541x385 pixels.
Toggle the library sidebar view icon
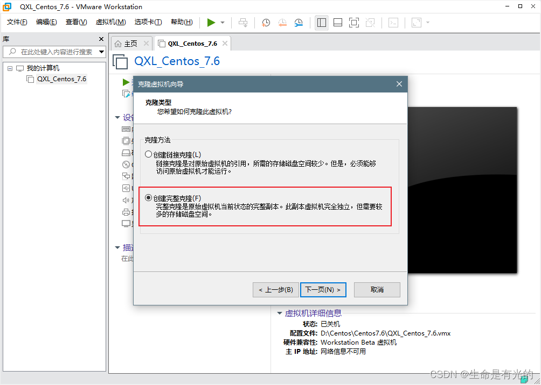[322, 23]
